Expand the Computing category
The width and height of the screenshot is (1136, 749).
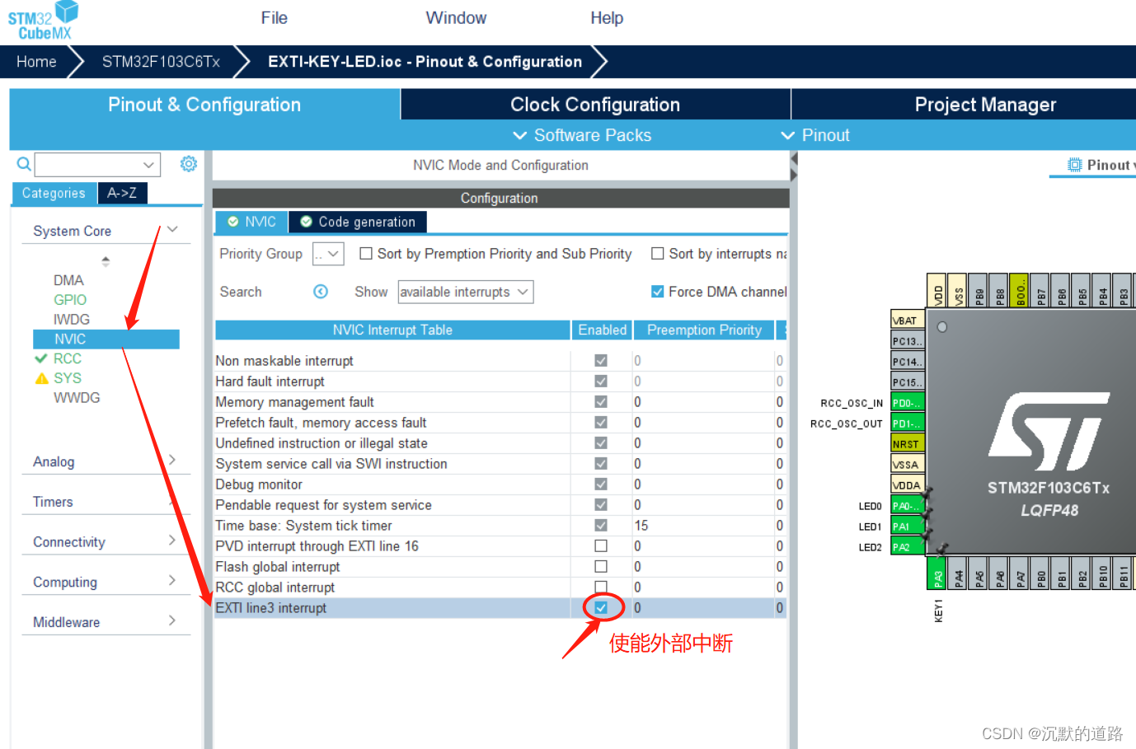[x=171, y=580]
